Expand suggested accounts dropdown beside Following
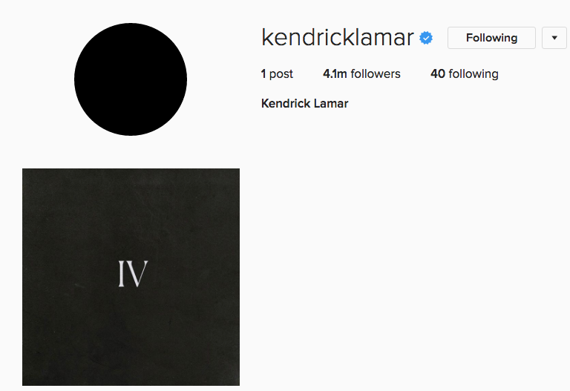This screenshot has height=391, width=570. [x=554, y=38]
